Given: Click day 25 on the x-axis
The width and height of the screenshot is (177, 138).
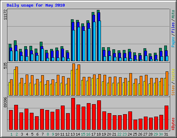Looking at the screenshot, I should (135, 134).
